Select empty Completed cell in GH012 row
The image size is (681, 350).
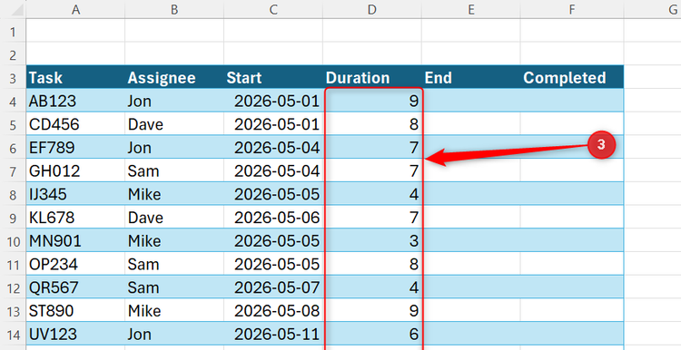[x=572, y=170]
